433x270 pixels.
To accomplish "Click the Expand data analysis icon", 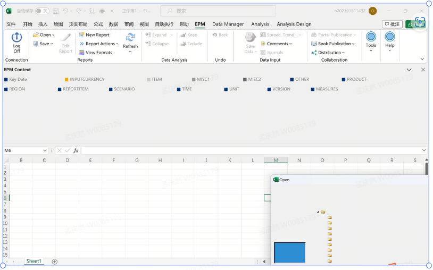I will coord(148,35).
